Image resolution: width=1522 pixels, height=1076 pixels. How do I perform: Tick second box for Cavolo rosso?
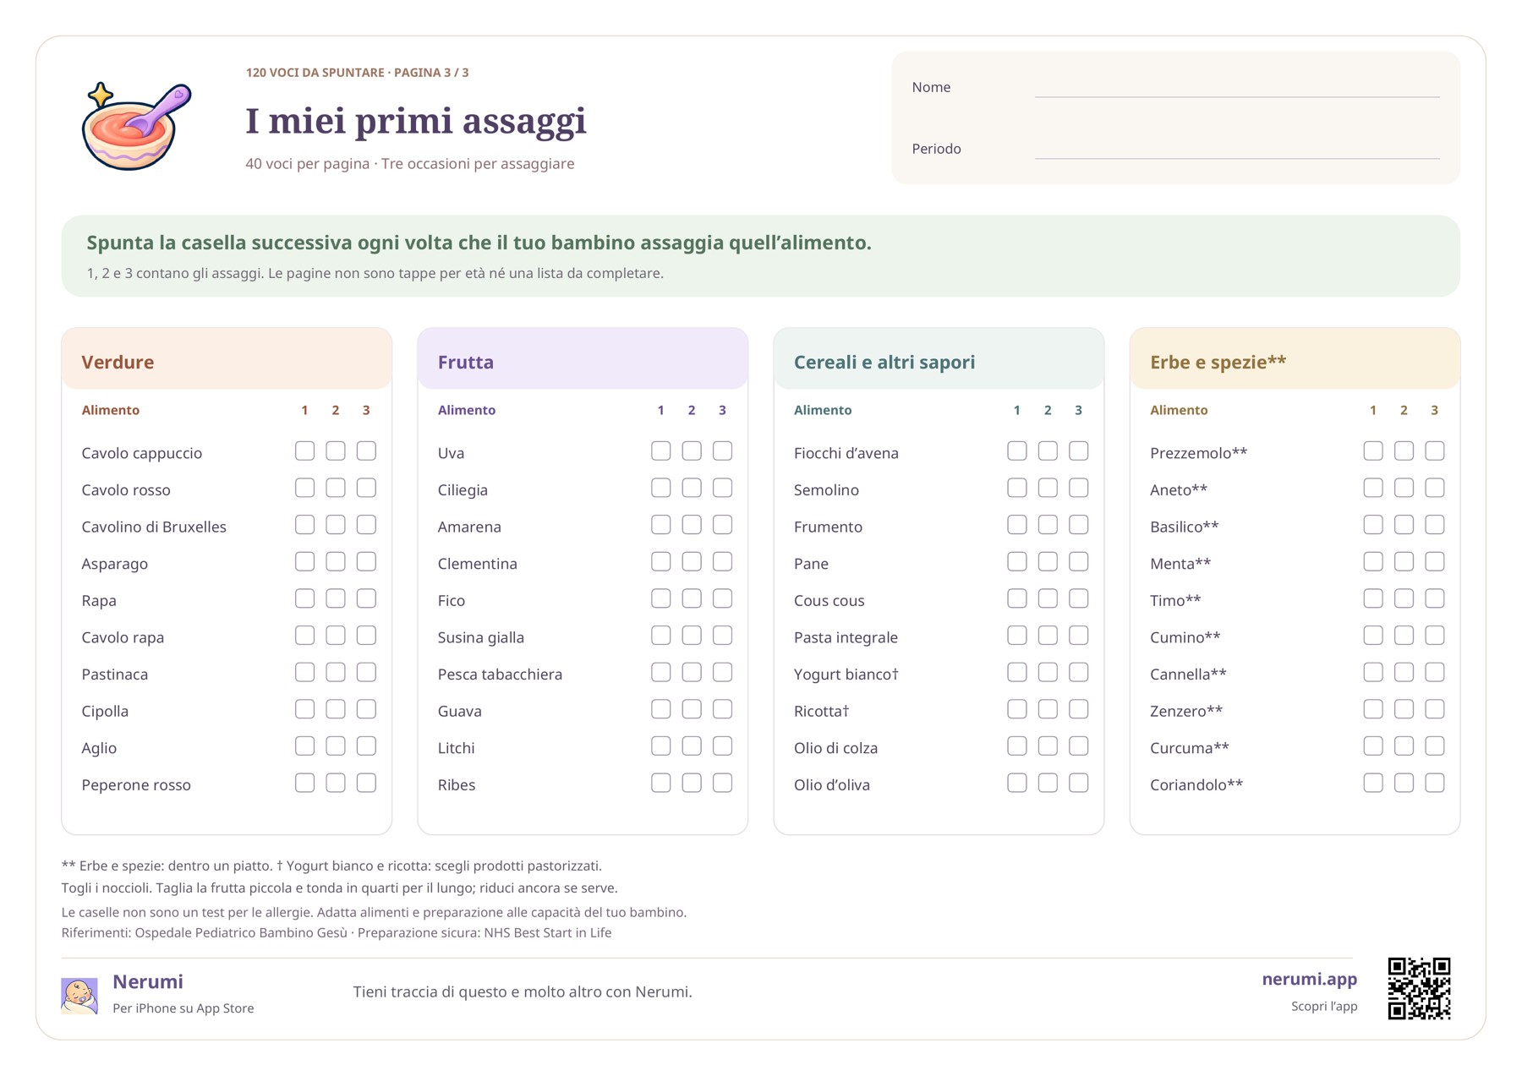pos(336,488)
